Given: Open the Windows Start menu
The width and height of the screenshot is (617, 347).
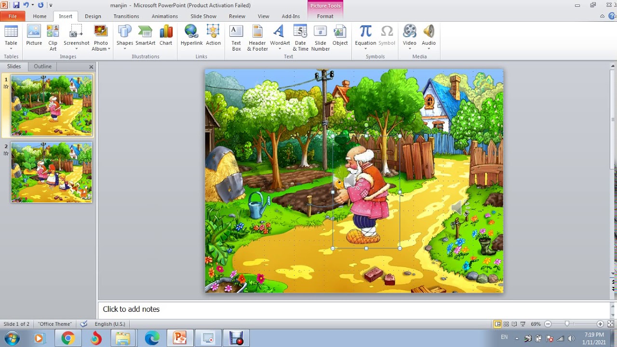Looking at the screenshot, I should (11, 338).
